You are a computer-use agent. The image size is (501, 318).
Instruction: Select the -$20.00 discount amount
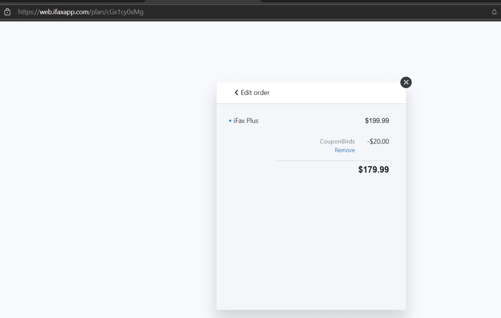click(x=378, y=141)
